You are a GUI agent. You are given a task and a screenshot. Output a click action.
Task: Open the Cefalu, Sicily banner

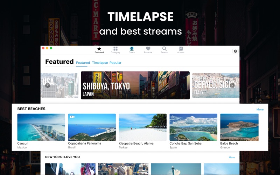216,85
